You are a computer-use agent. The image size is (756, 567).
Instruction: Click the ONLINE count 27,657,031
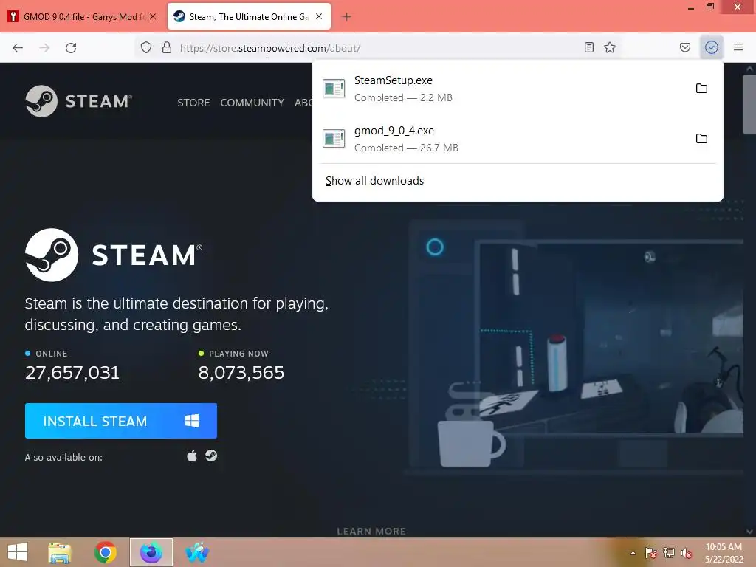(72, 373)
